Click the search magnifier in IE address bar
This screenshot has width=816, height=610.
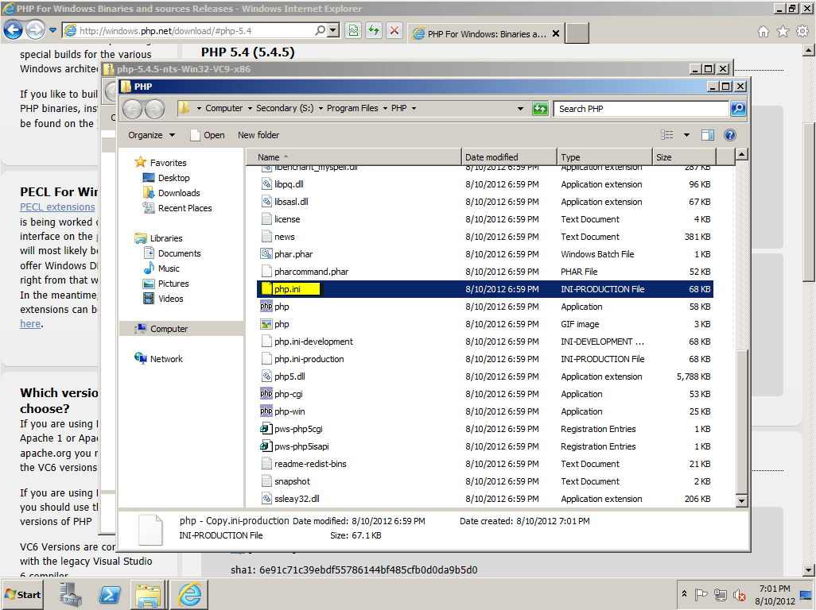point(320,31)
